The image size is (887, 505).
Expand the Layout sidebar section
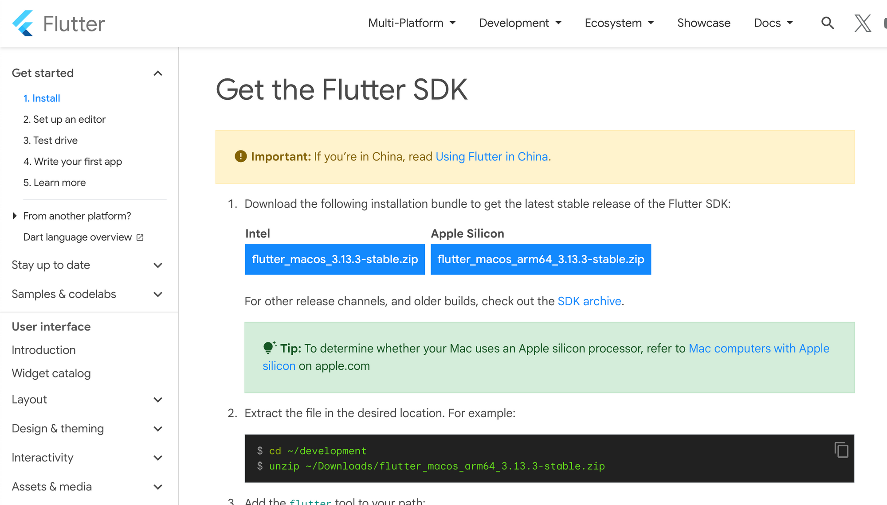158,400
